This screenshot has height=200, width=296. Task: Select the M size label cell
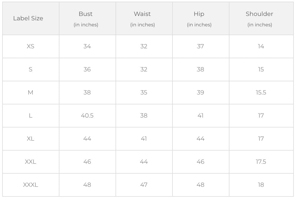[x=31, y=93]
